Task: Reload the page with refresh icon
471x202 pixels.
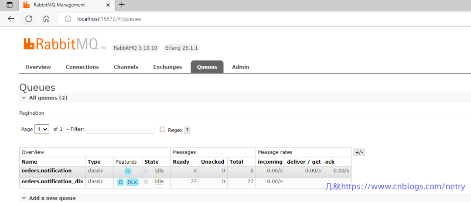Action: click(x=28, y=19)
